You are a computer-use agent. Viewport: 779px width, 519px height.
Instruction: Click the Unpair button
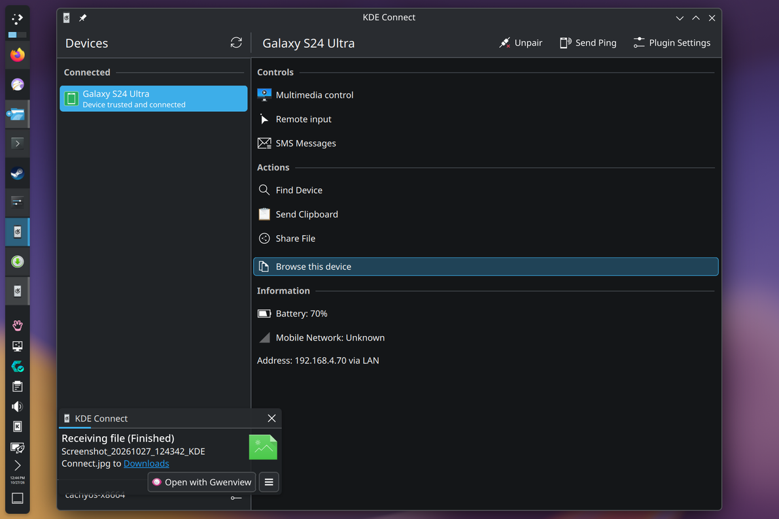pos(521,42)
